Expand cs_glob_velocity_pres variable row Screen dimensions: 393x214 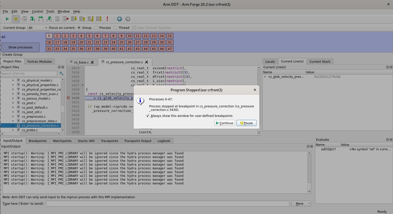tap(265, 77)
